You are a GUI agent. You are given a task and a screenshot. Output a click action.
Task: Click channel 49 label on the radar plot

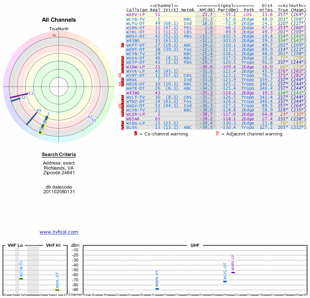click(x=39, y=111)
